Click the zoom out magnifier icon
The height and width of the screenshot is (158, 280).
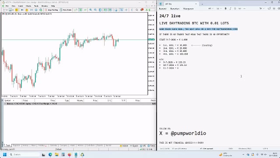(95, 10)
